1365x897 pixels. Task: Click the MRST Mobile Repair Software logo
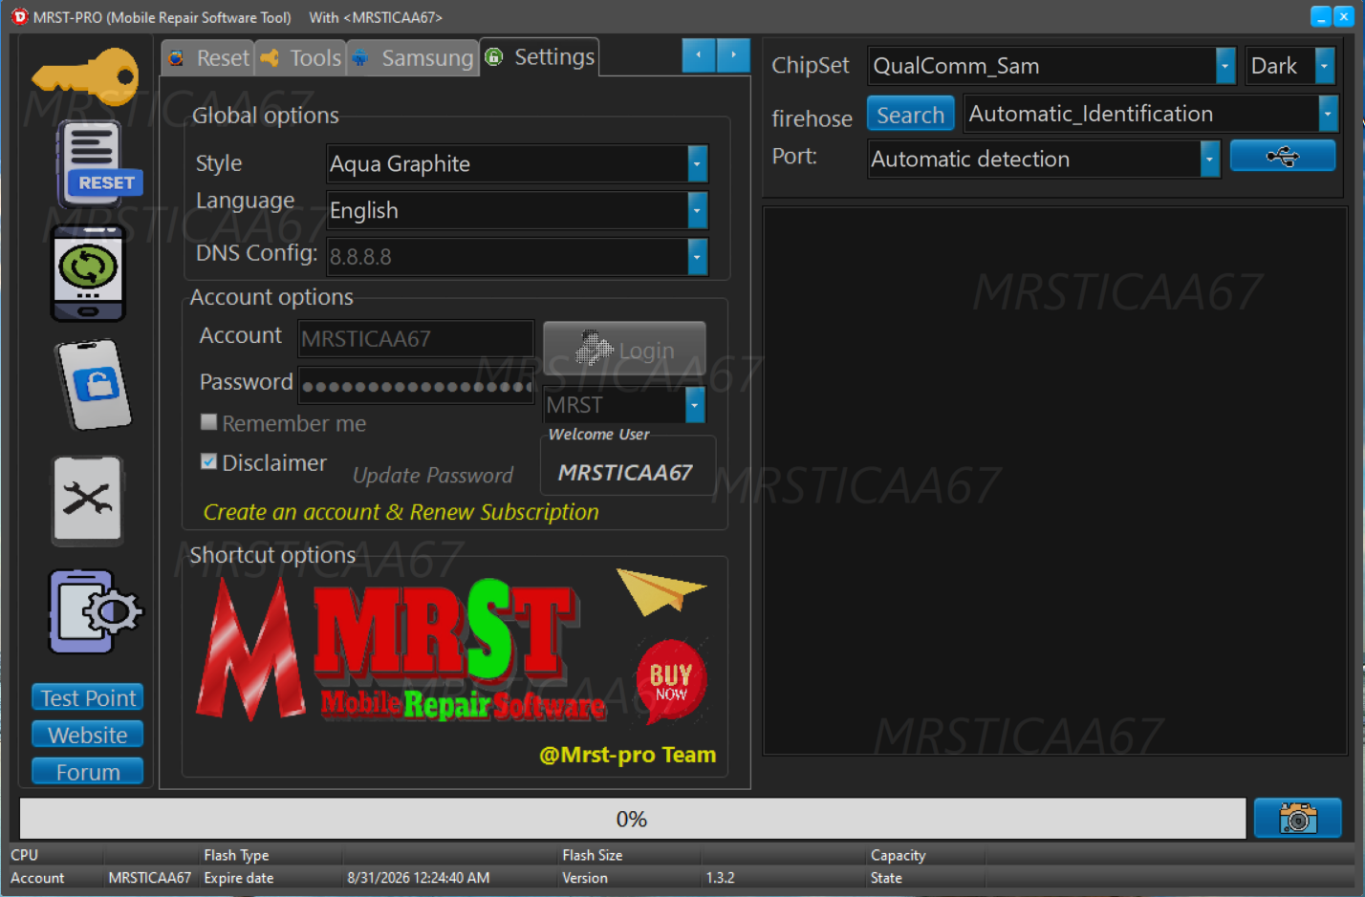pyautogui.click(x=401, y=650)
